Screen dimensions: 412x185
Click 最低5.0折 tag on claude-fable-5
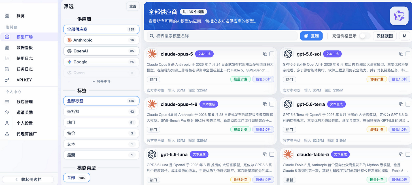[x=399, y=180]
